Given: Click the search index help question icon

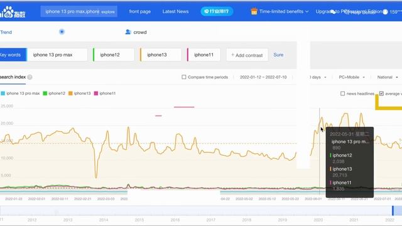Looking at the screenshot, I should [x=30, y=77].
